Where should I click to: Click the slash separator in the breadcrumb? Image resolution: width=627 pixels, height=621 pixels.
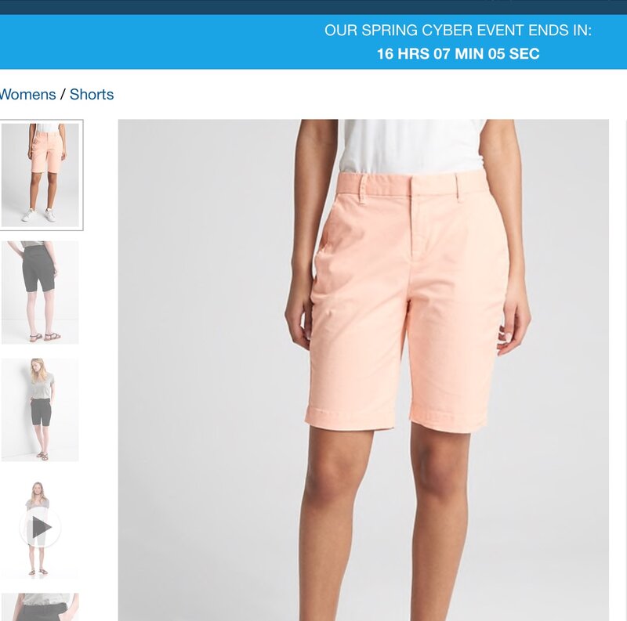click(63, 95)
